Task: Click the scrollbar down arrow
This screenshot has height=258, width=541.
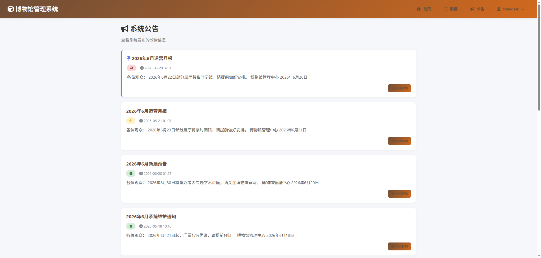Action: coord(539,255)
